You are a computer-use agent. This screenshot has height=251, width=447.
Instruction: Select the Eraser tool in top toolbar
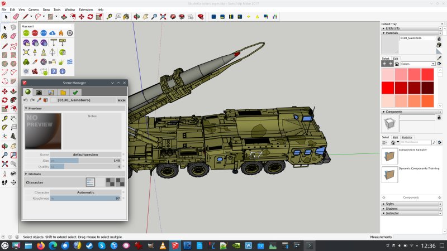16,17
